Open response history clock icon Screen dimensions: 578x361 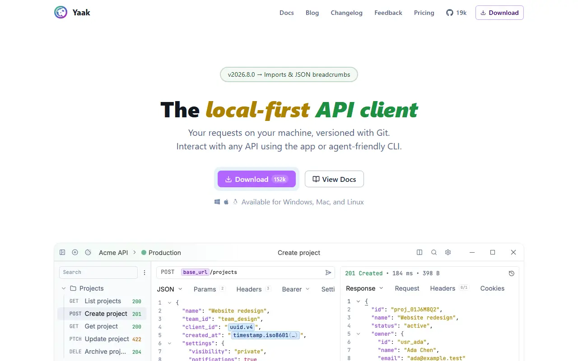point(511,273)
